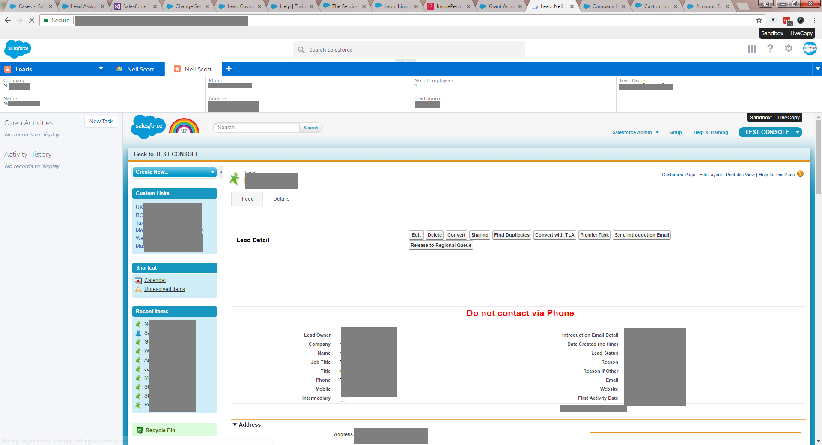Switch to the Feed tab
This screenshot has width=822, height=445.
(247, 199)
